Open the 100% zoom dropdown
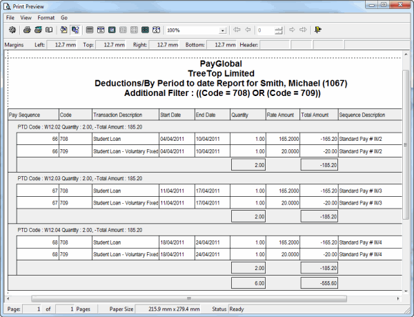The width and height of the screenshot is (414, 317). [222, 30]
